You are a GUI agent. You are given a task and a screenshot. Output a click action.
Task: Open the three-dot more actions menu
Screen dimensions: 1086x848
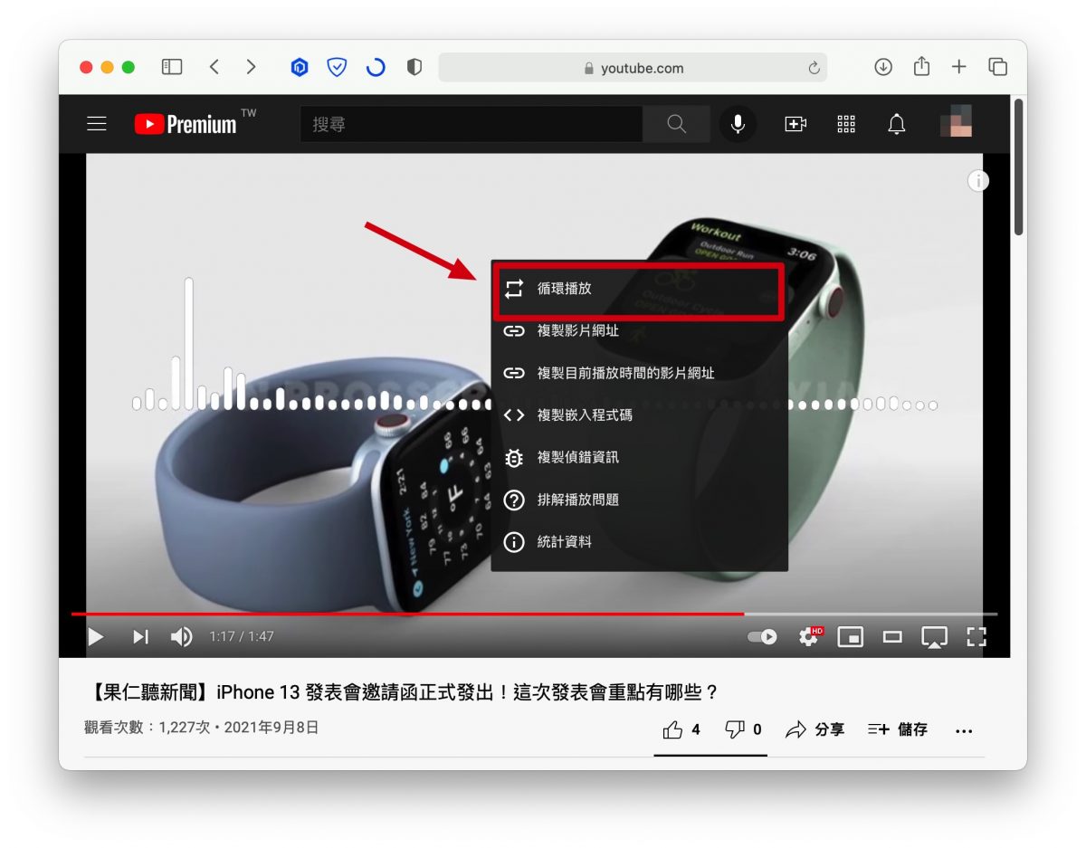964,730
